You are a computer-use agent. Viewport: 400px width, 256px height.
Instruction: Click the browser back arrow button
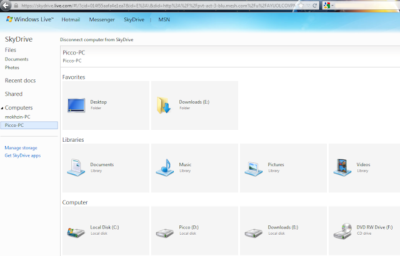(x=6, y=6)
